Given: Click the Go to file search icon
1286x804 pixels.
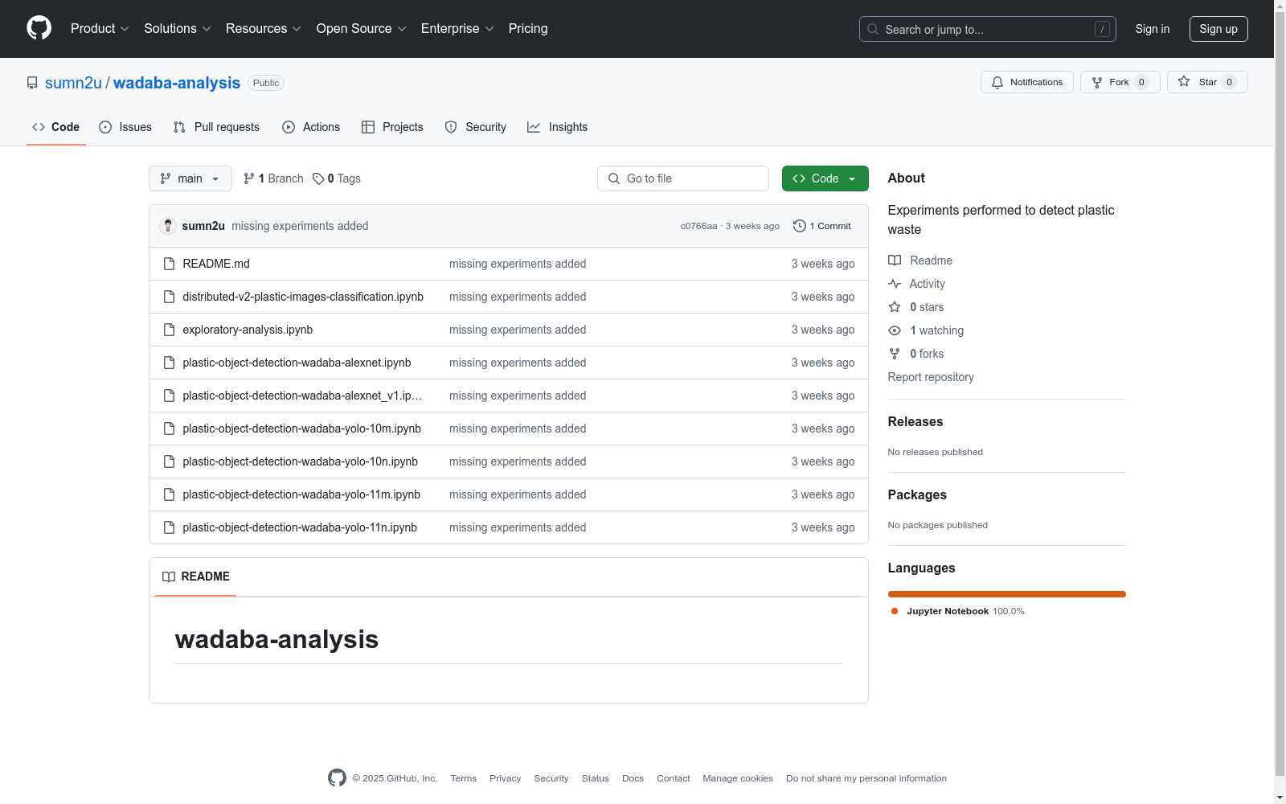Looking at the screenshot, I should (x=614, y=178).
